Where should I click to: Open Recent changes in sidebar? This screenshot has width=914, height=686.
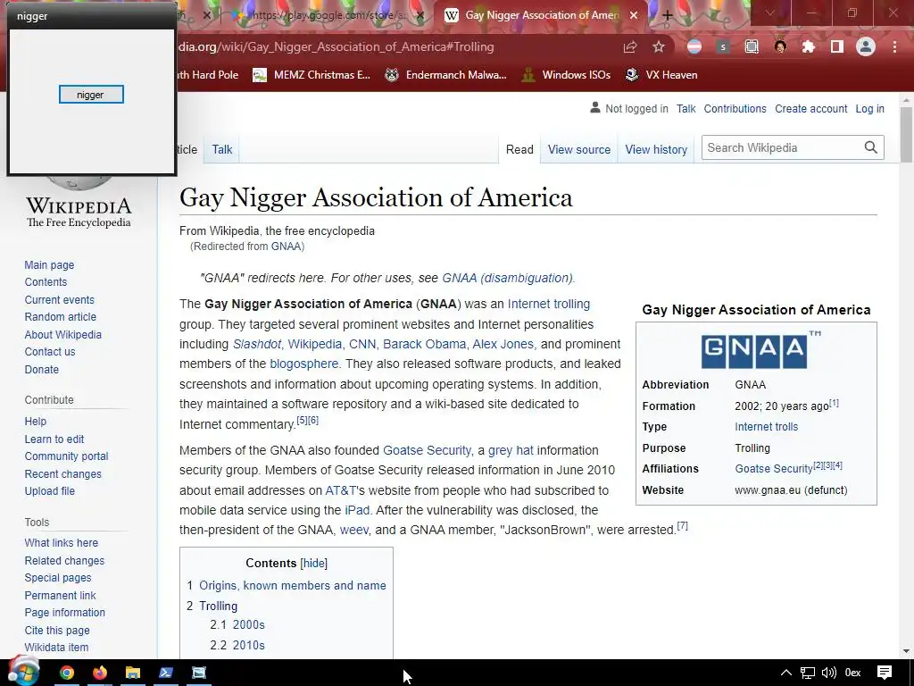tap(63, 473)
